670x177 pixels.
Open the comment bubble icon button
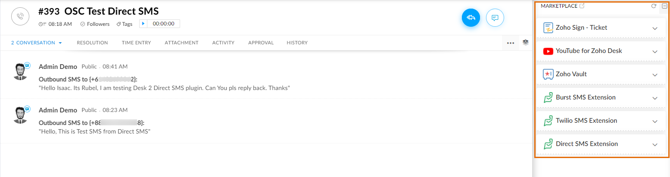click(495, 18)
